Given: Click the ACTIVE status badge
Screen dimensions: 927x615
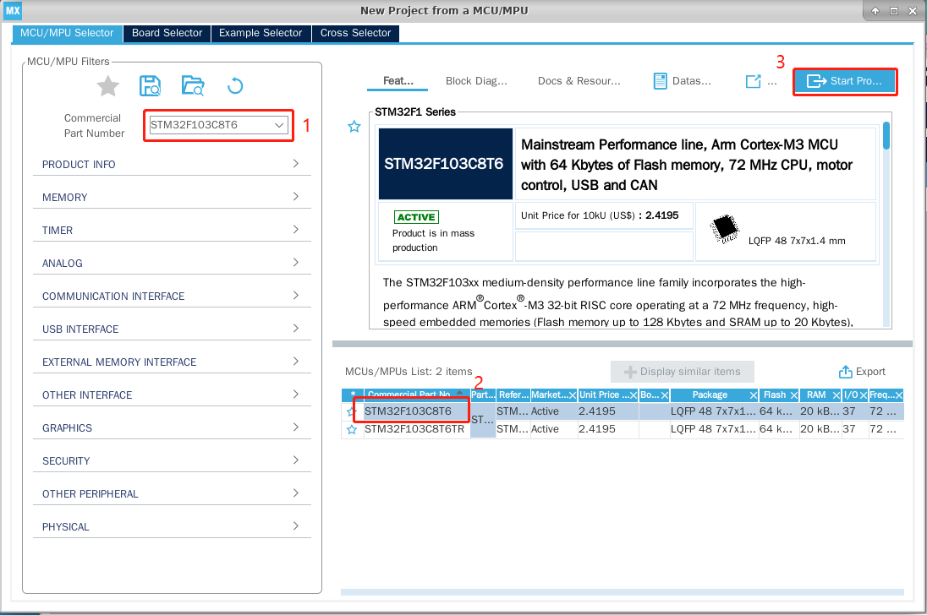Looking at the screenshot, I should [x=416, y=217].
